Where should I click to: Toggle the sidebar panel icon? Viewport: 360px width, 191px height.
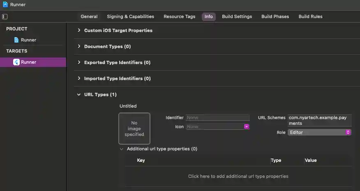point(5,17)
